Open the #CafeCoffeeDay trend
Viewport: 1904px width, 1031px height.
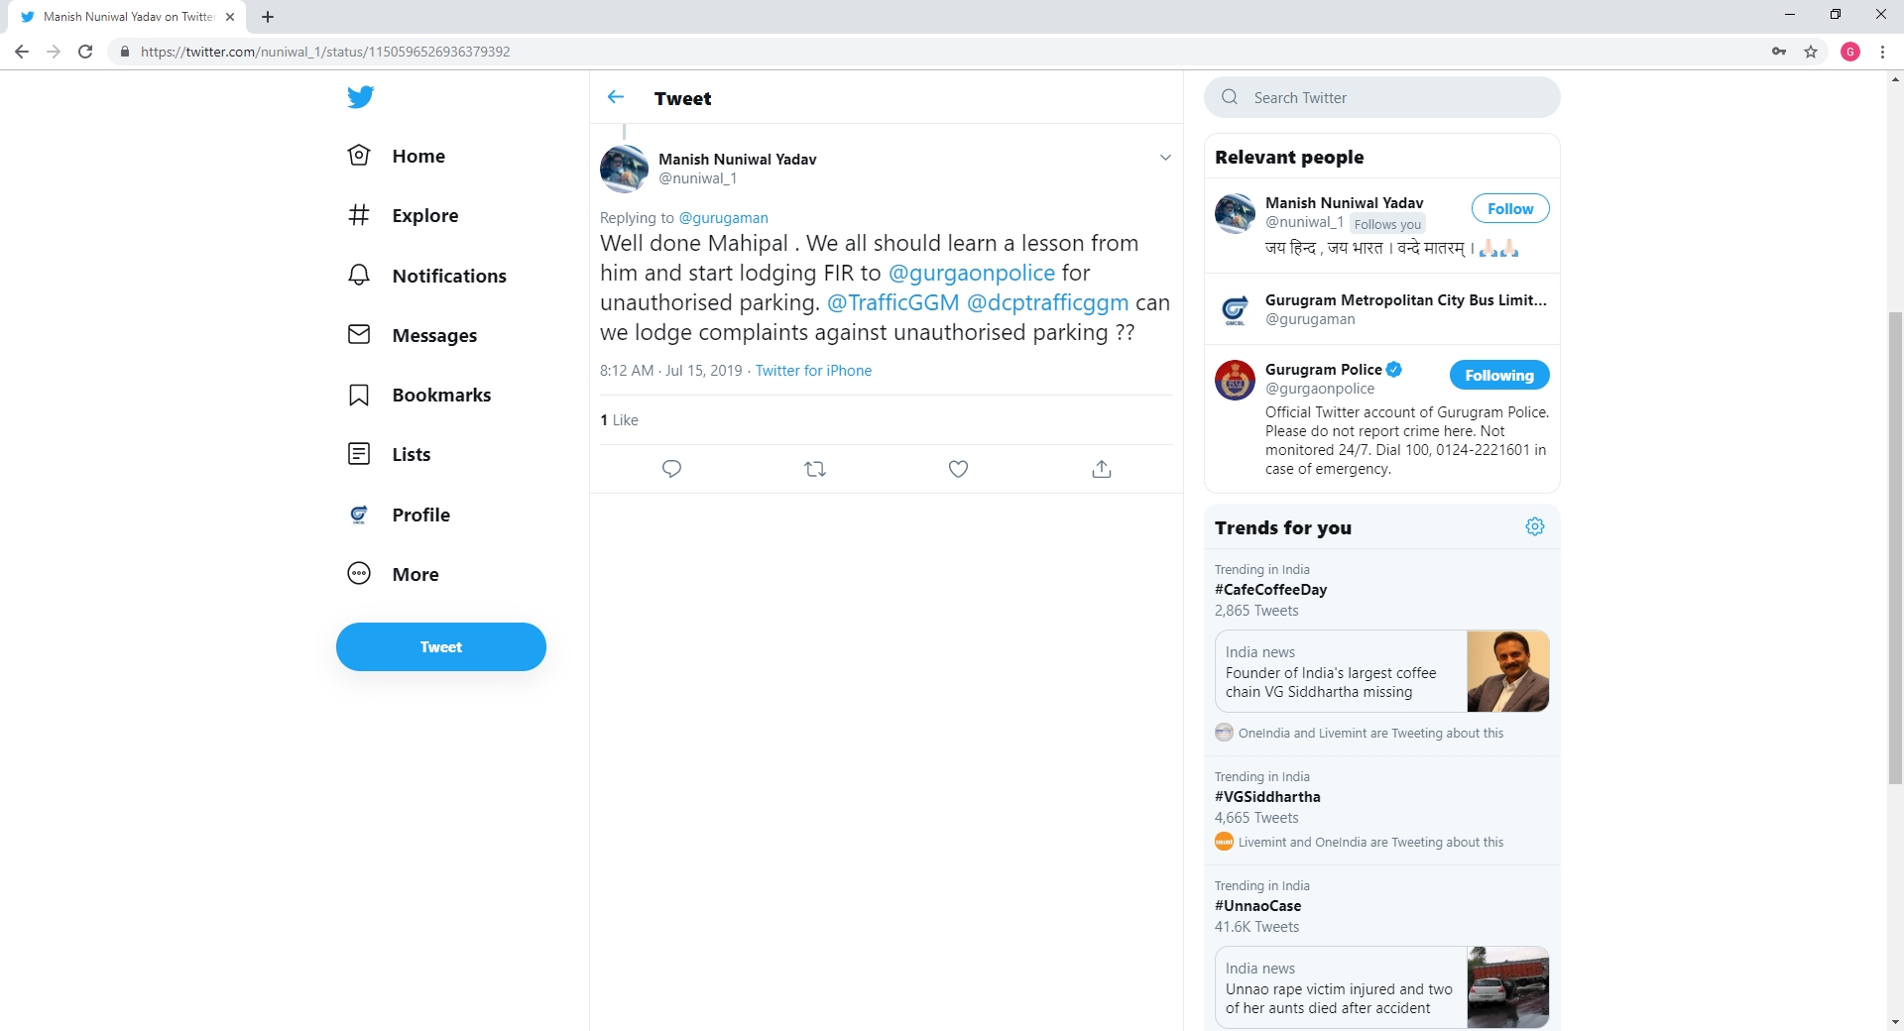point(1270,589)
